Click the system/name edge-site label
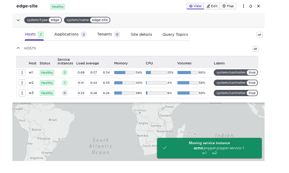Viewport: 289px width, 173px height. 87,20
